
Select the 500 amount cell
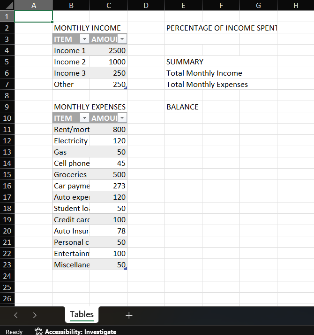[x=109, y=174]
